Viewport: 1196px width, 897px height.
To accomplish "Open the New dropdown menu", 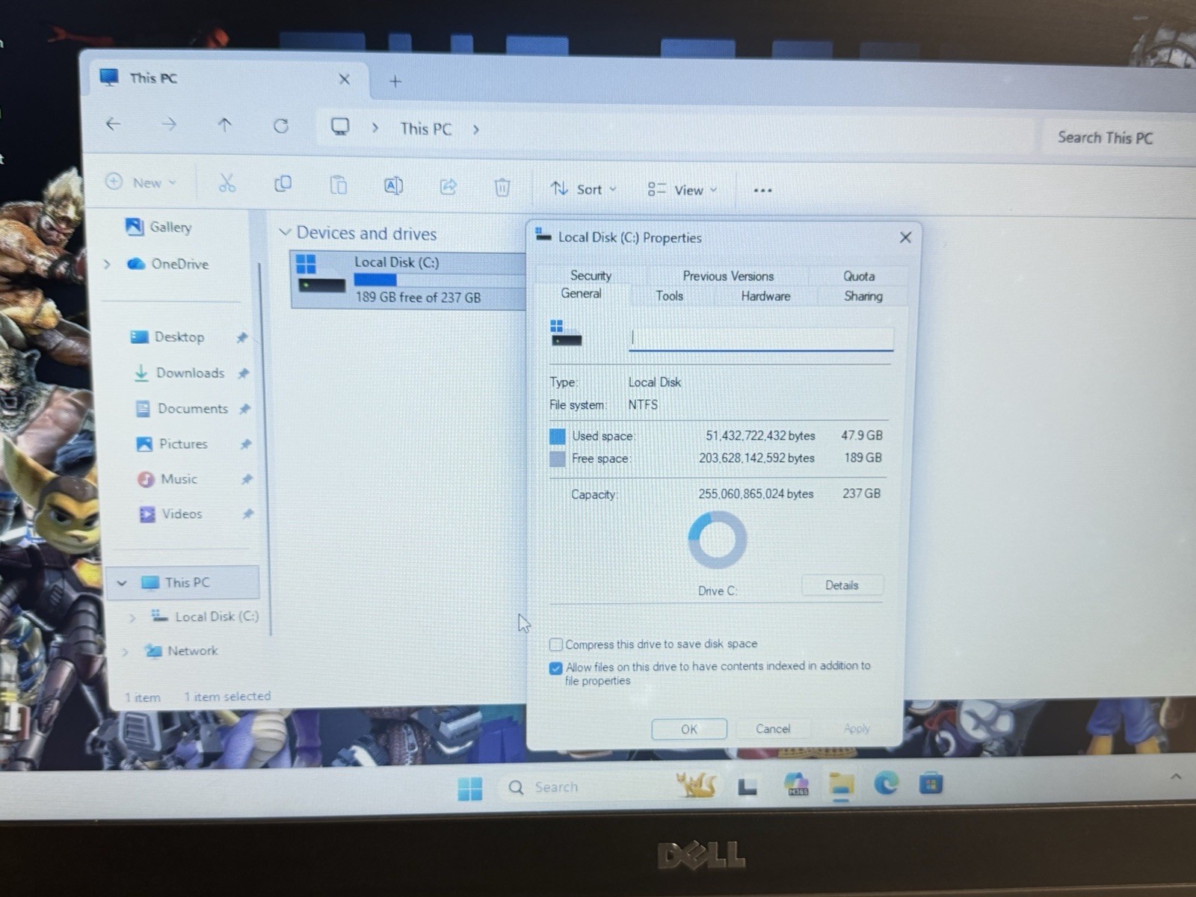I will 141,182.
